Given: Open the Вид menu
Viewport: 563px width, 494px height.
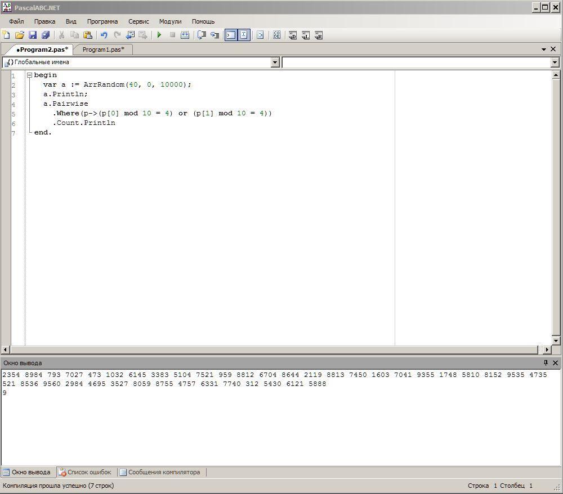Looking at the screenshot, I should coord(71,21).
